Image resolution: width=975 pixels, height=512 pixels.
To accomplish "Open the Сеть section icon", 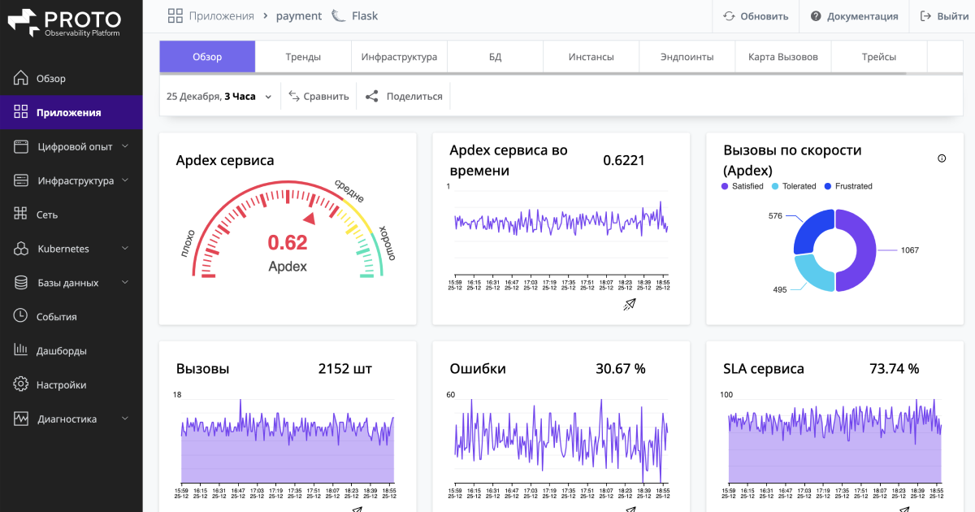I will (x=20, y=215).
